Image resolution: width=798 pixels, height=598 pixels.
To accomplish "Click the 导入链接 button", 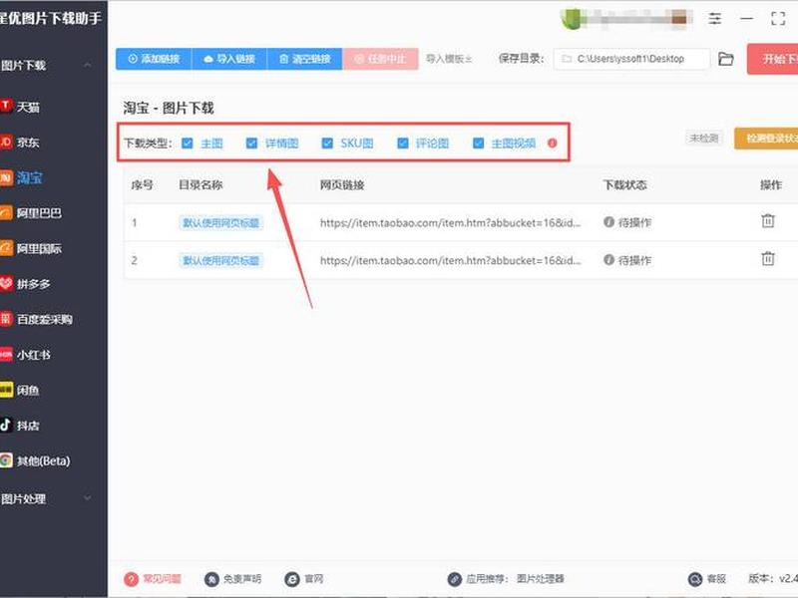I will tap(229, 59).
